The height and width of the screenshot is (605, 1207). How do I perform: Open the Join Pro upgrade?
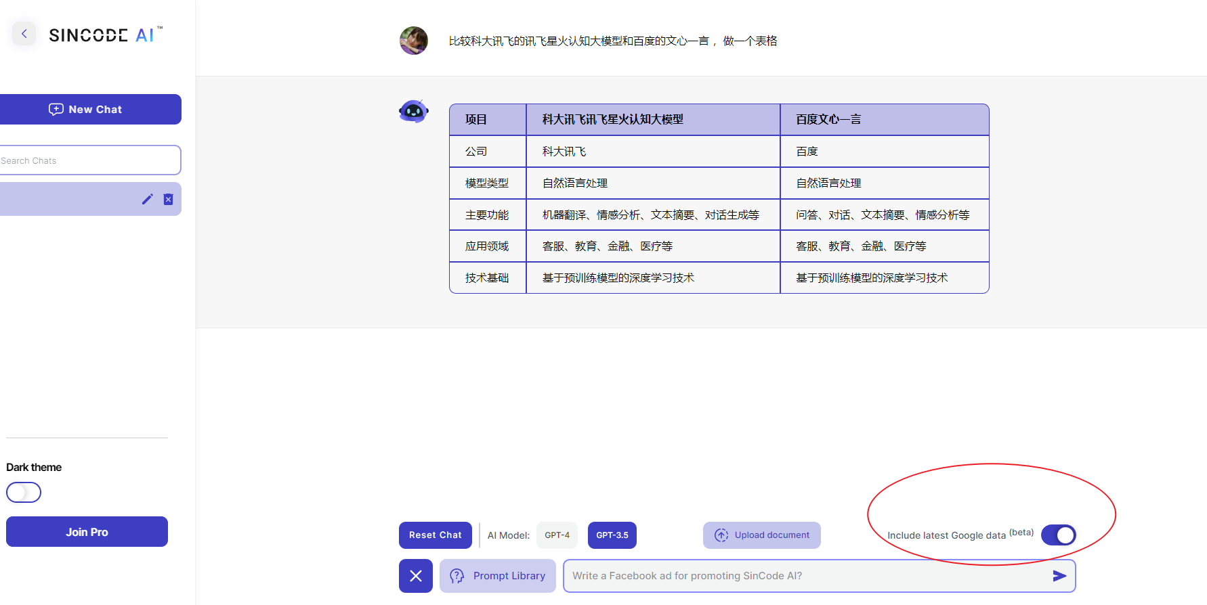pyautogui.click(x=87, y=532)
